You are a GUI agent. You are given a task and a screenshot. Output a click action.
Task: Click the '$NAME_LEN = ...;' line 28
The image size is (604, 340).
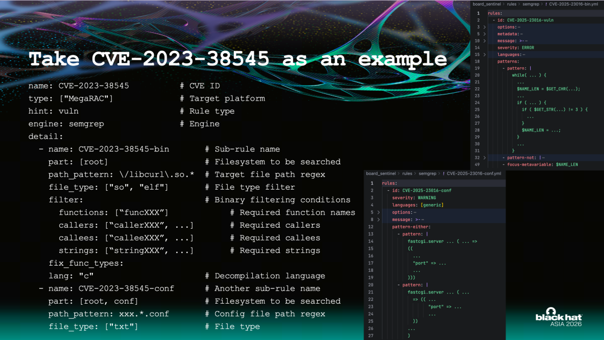coord(541,130)
